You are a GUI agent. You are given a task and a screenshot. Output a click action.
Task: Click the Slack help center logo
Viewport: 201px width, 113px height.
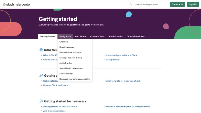coord(17,5)
